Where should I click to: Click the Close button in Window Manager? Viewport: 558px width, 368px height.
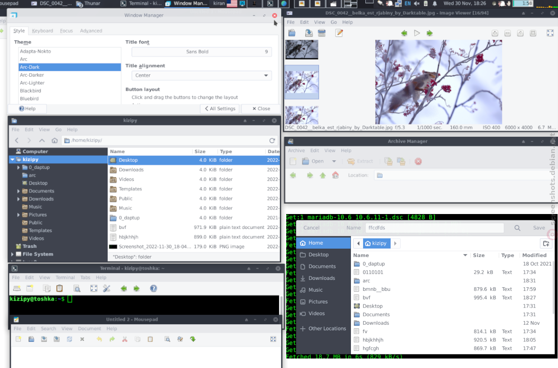tap(261, 109)
